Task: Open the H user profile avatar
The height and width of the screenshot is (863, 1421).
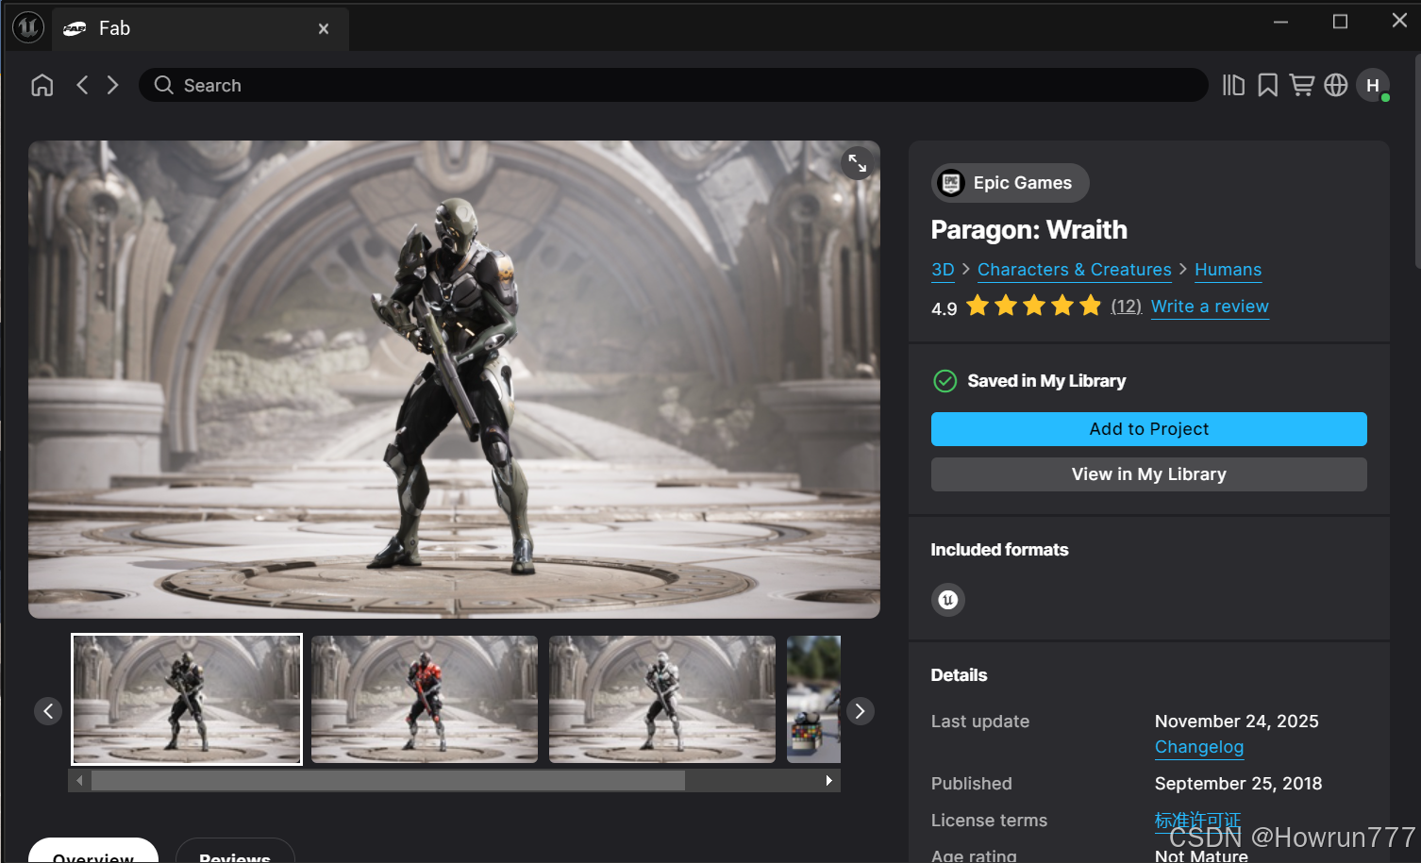Action: tap(1373, 86)
